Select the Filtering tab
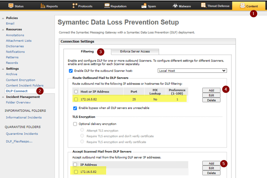 coord(88,51)
